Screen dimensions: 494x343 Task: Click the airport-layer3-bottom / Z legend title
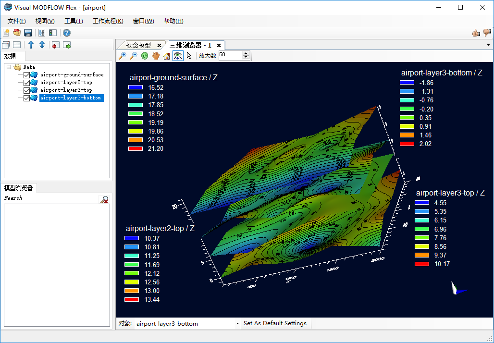(442, 73)
